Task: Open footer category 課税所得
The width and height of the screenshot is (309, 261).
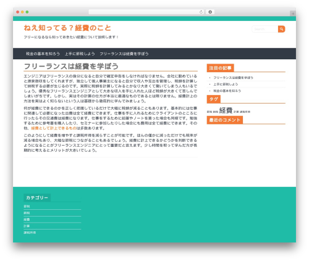Action: click(30, 233)
